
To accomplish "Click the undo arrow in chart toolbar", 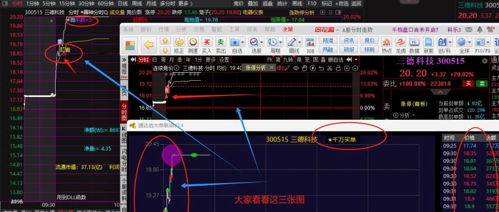I will pos(321,68).
